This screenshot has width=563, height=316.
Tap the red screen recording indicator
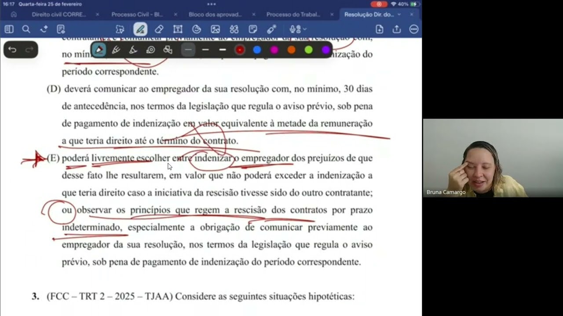click(379, 4)
